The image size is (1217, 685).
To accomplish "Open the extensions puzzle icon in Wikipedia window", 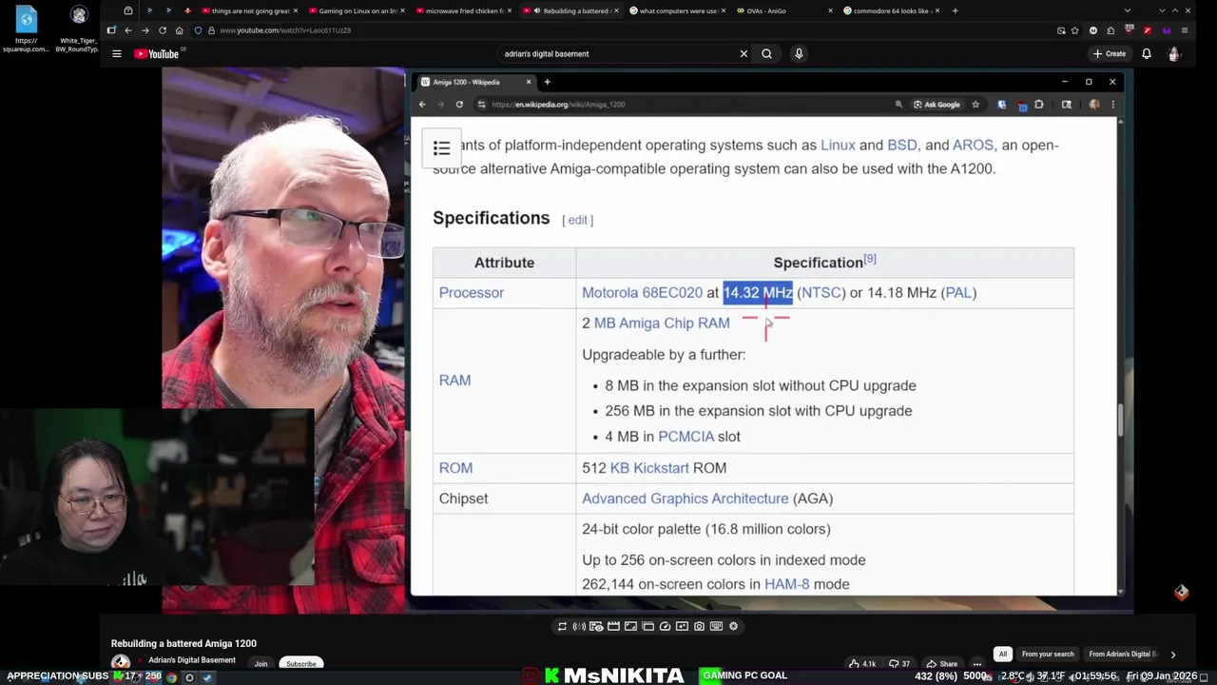I will pos(1039,105).
